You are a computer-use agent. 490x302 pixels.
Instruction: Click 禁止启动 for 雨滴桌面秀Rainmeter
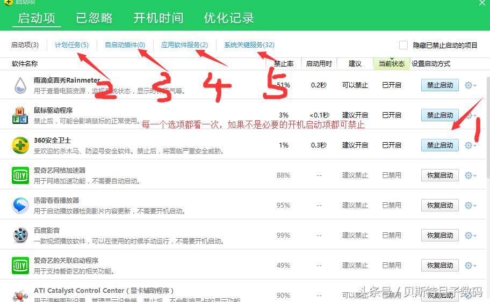point(440,85)
